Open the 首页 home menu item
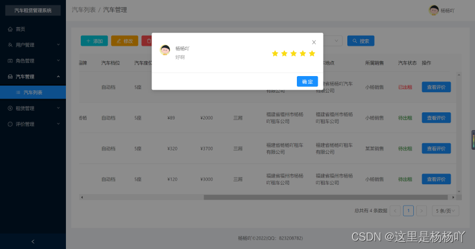 (33, 29)
